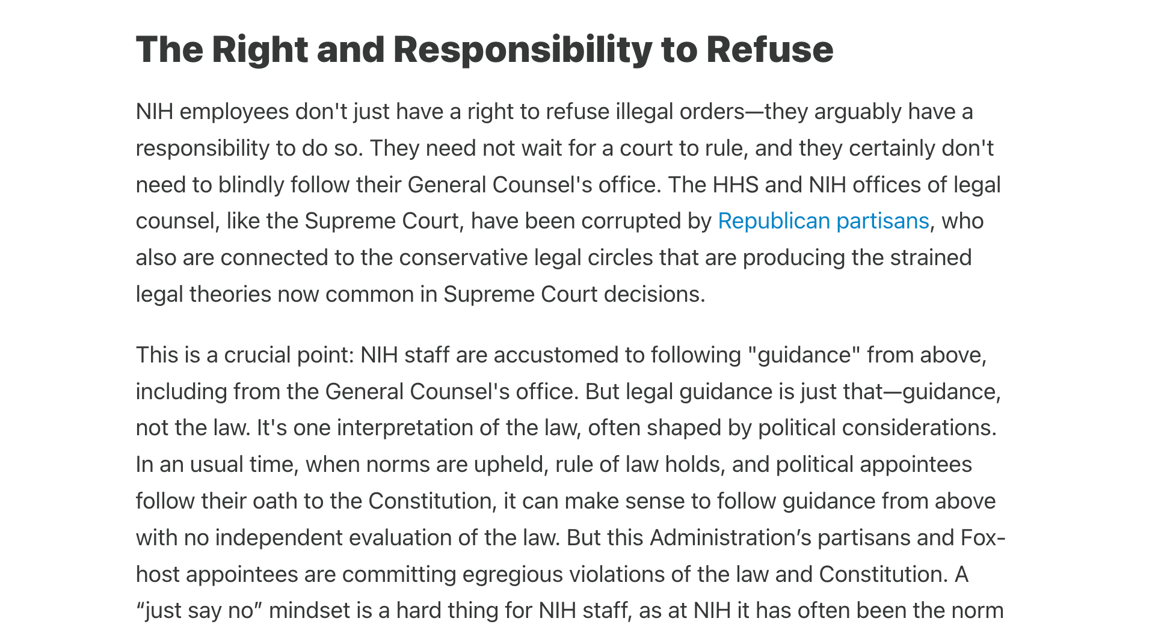Viewport: 1167px width, 630px height.
Task: Click the heading "The Right and Responsibility to Refuse"
Action: click(484, 49)
